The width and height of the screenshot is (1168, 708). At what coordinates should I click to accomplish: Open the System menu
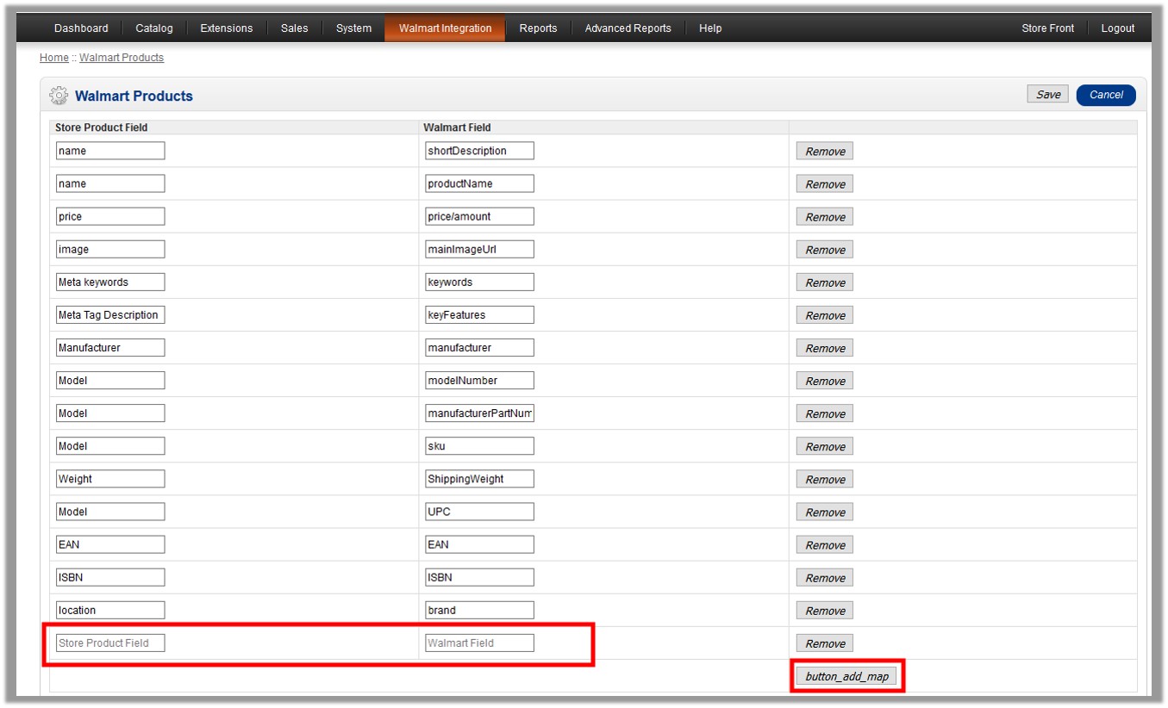tap(353, 28)
